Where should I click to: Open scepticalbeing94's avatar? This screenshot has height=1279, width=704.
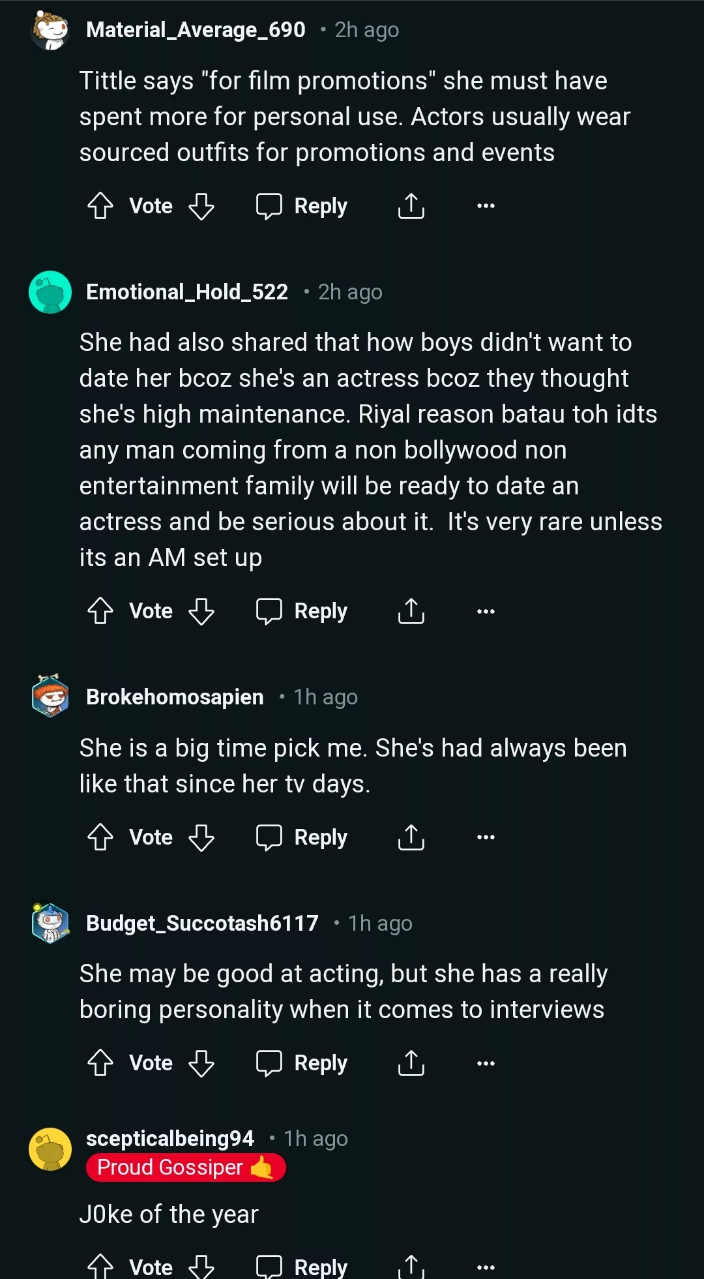pyautogui.click(x=50, y=1149)
